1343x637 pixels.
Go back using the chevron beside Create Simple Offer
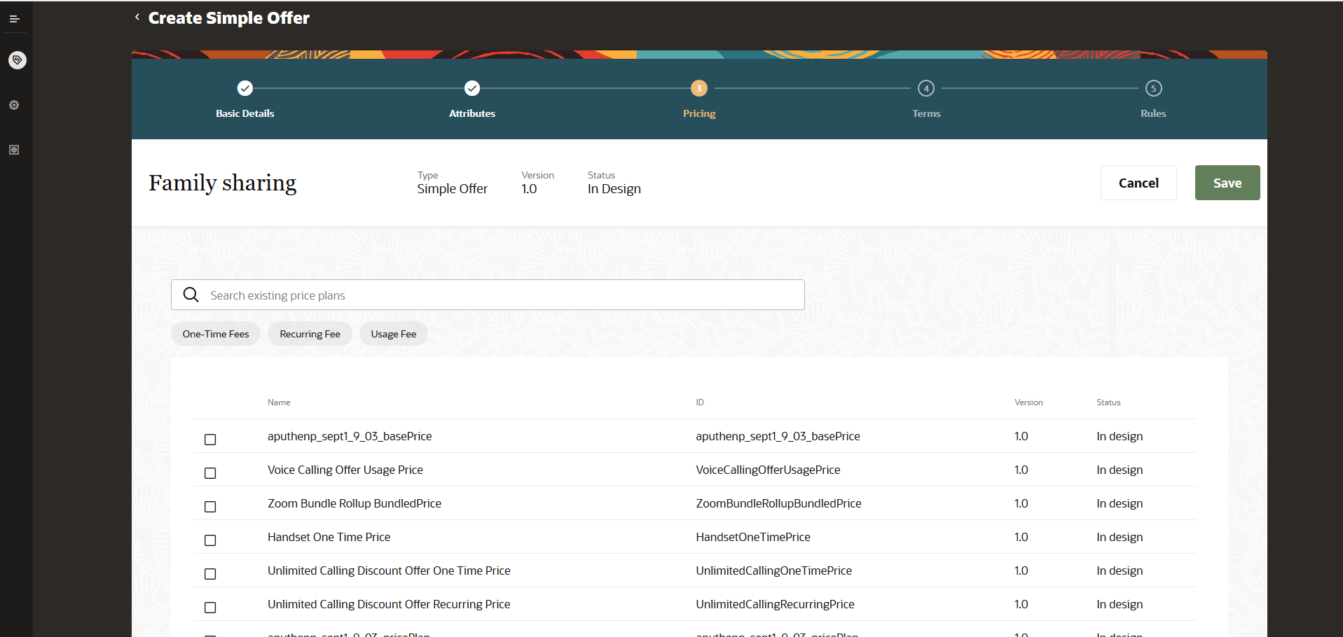coord(137,17)
